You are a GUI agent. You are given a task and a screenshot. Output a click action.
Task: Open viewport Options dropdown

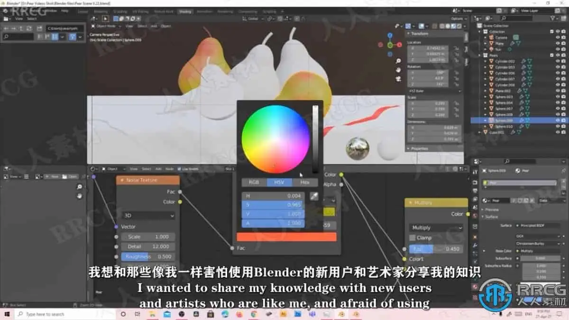[458, 18]
